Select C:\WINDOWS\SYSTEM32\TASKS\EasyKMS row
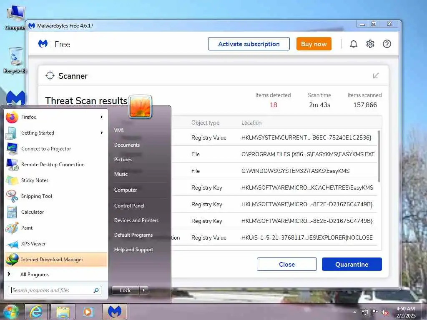This screenshot has width=427, height=320. tap(274, 171)
